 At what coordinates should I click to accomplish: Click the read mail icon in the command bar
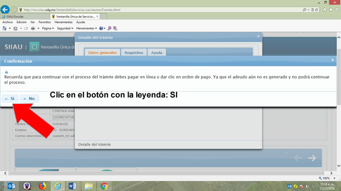tap(26, 28)
